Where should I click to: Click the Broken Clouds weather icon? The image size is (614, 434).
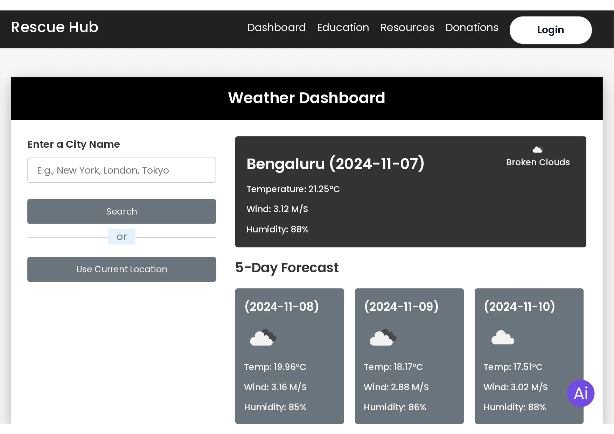click(537, 150)
